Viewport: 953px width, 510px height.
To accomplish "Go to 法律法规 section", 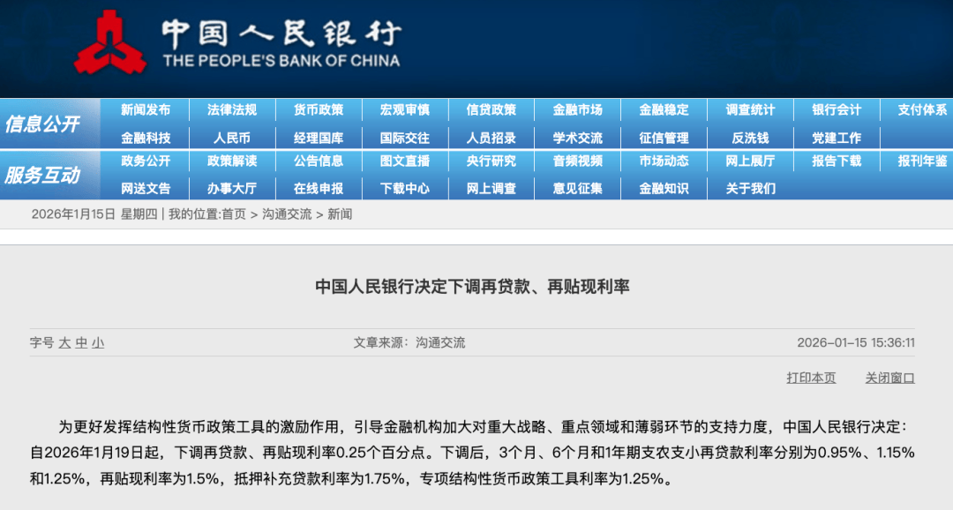I will point(233,110).
